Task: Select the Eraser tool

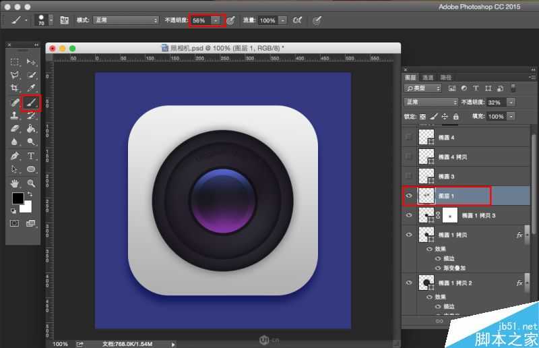Action: coord(14,128)
